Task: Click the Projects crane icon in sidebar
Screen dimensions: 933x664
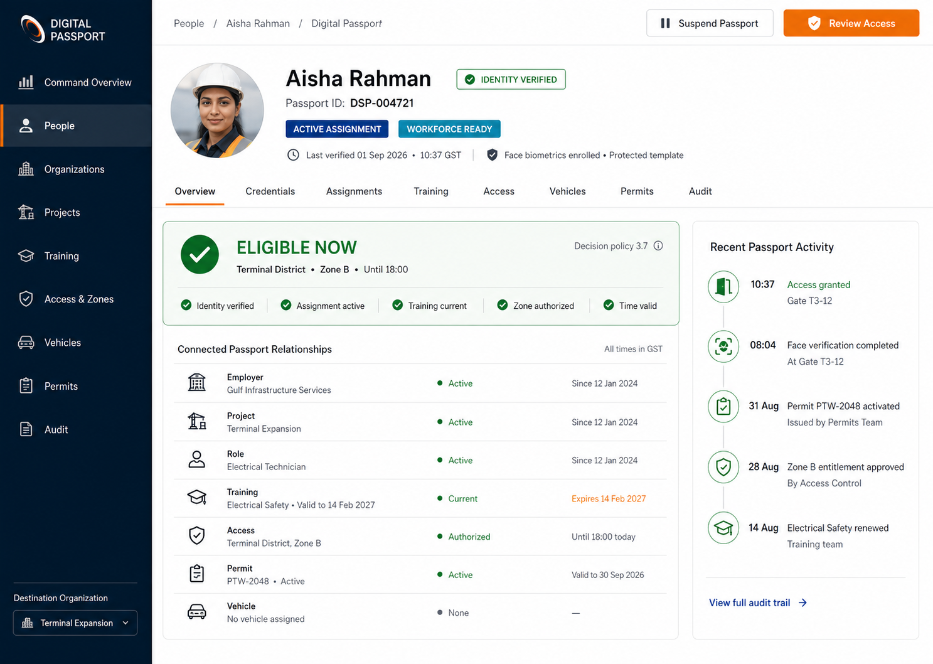Action: [x=26, y=212]
